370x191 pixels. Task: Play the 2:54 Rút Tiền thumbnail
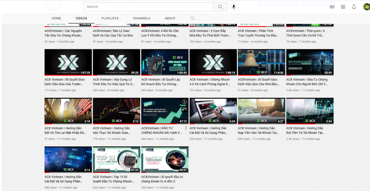tap(310, 111)
